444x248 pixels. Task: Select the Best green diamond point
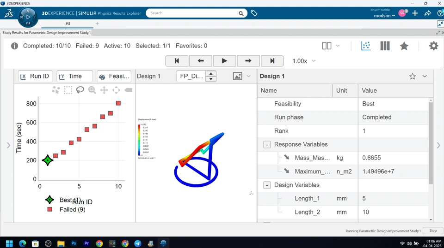[x=48, y=160]
